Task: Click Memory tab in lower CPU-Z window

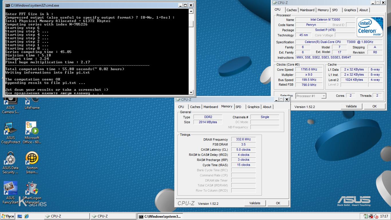Action: point(227,107)
